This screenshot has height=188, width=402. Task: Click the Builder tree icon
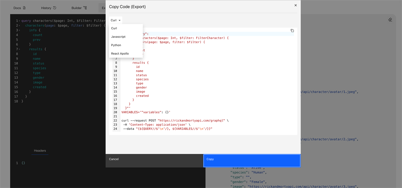[x=85, y=8]
